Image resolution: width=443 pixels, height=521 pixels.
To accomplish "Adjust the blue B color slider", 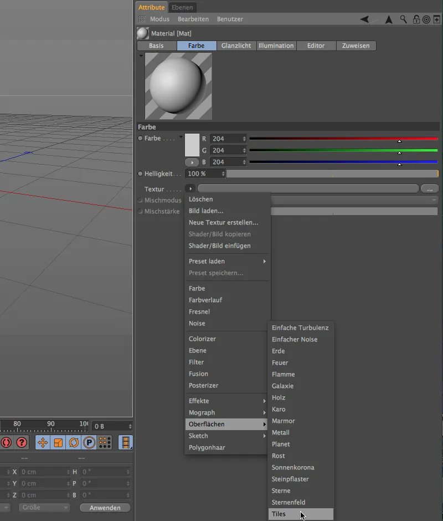I will (343, 162).
